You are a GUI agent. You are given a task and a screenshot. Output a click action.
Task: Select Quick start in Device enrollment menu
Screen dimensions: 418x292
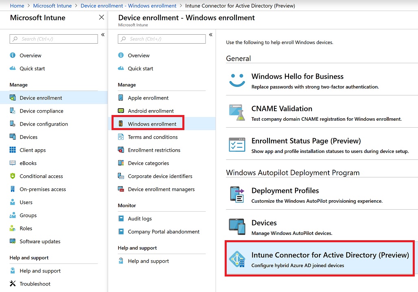tap(162, 69)
